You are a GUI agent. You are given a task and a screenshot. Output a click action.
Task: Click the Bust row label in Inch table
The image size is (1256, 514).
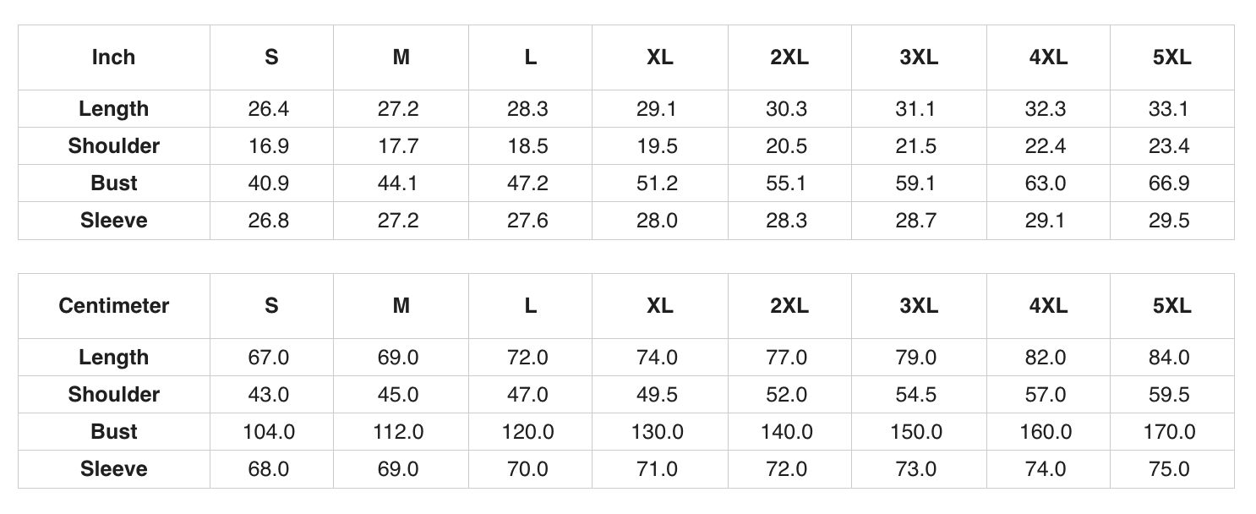[x=114, y=183]
